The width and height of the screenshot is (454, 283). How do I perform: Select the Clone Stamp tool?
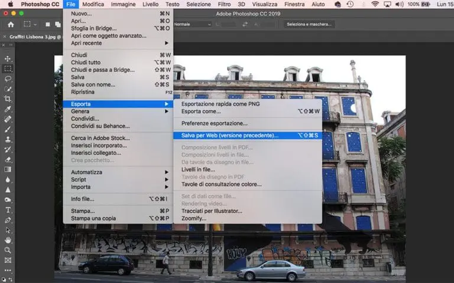pyautogui.click(x=8, y=140)
